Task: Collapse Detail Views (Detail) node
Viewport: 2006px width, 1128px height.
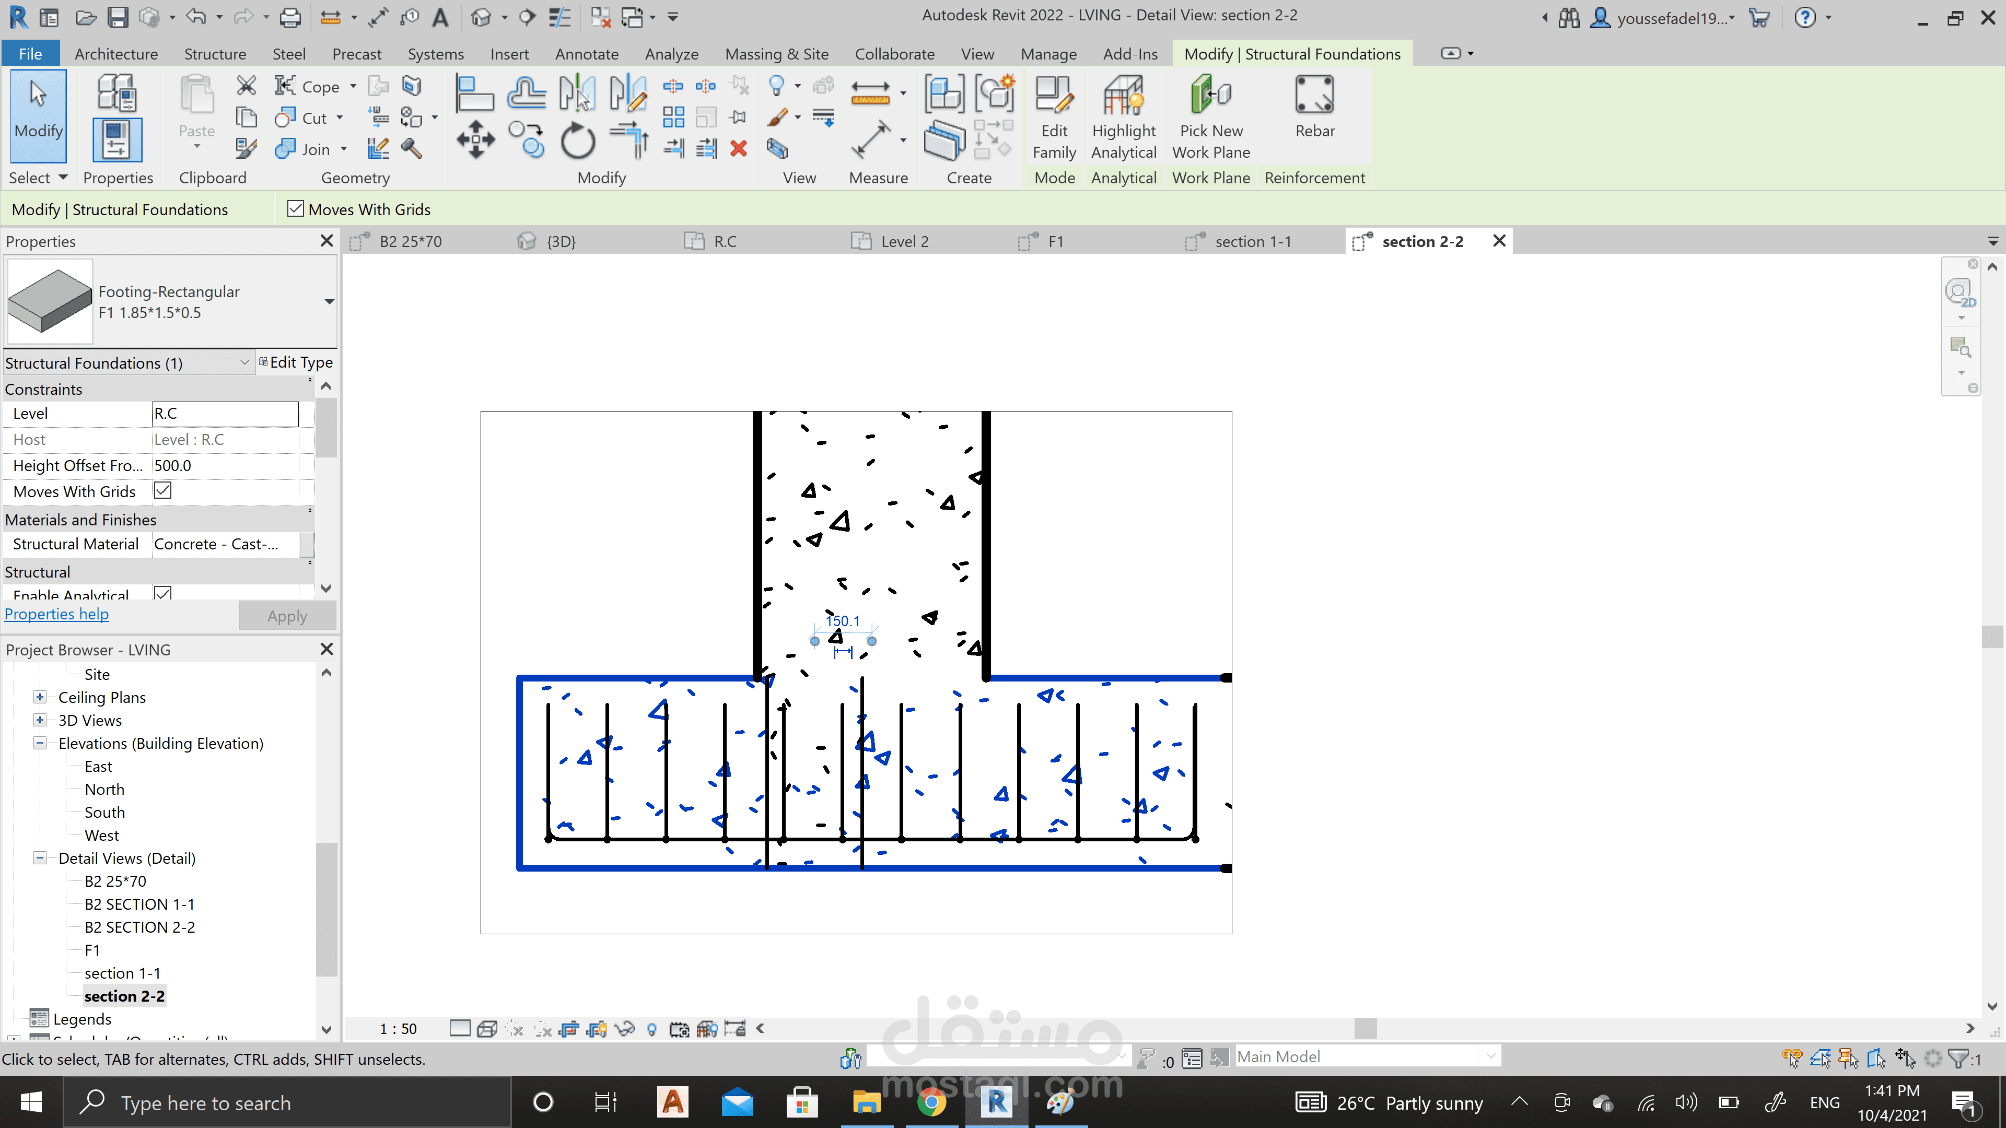Action: pos(40,857)
